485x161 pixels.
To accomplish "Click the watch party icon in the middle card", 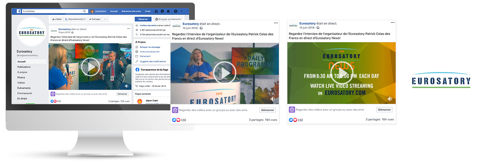I will click(x=175, y=110).
